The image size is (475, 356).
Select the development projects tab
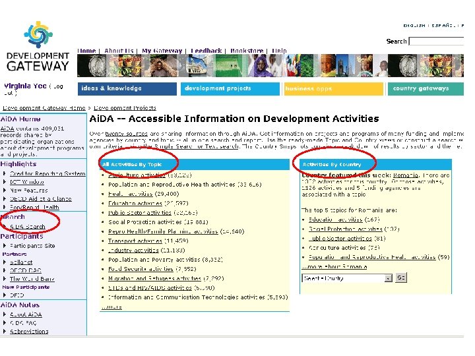point(230,89)
